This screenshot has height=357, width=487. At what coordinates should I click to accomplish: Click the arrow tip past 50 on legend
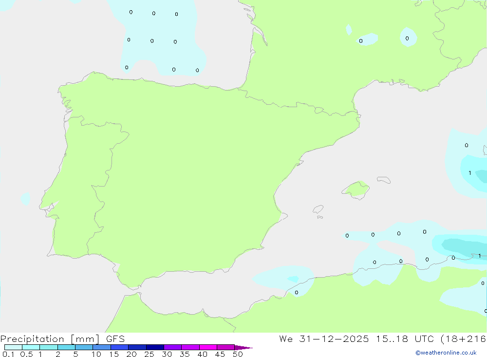(243, 348)
